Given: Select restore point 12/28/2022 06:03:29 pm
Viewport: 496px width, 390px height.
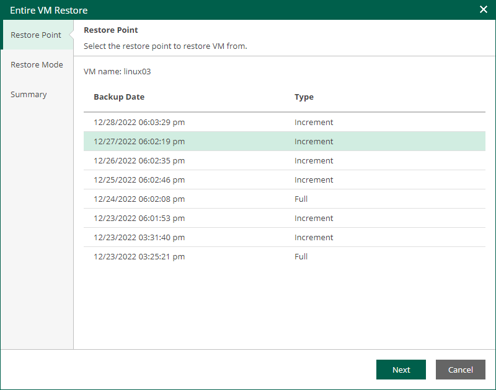Looking at the screenshot, I should coord(139,123).
